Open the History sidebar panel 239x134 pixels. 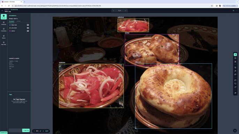3,37
